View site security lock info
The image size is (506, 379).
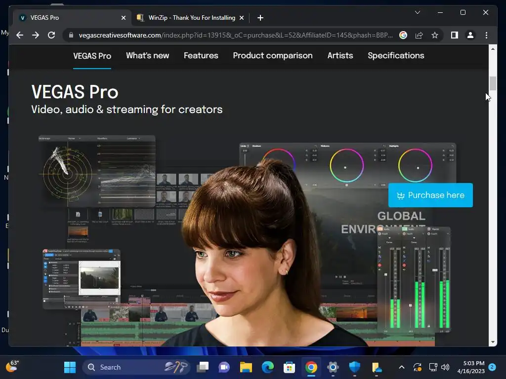71,35
